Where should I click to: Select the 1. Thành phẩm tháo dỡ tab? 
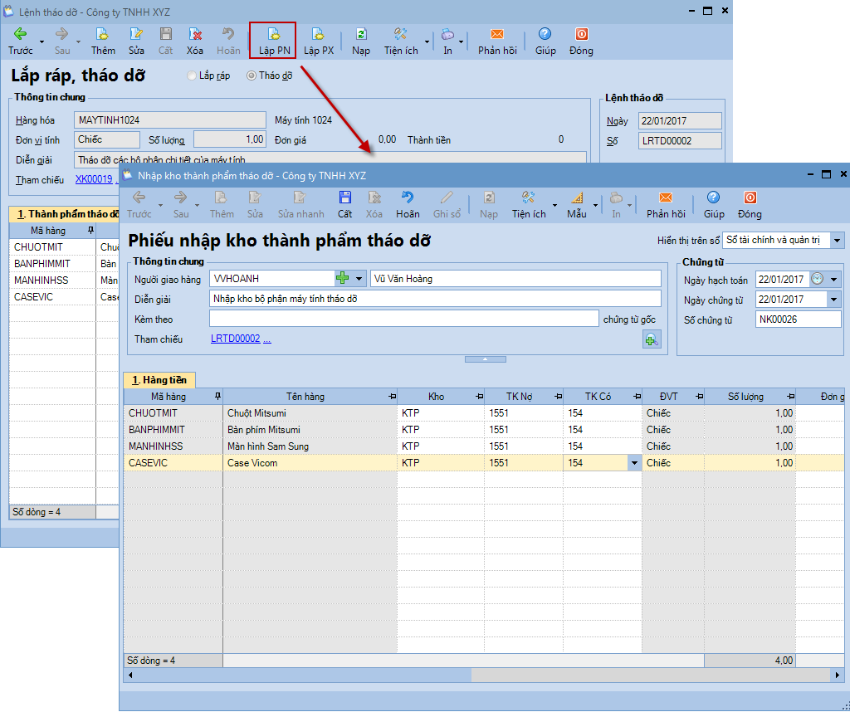[x=66, y=214]
